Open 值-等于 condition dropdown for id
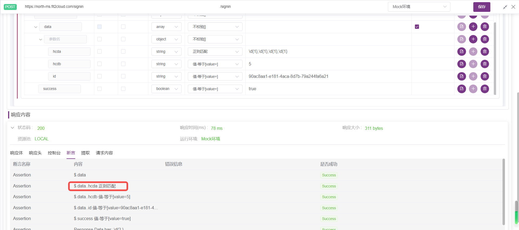This screenshot has width=519, height=230. [215, 76]
